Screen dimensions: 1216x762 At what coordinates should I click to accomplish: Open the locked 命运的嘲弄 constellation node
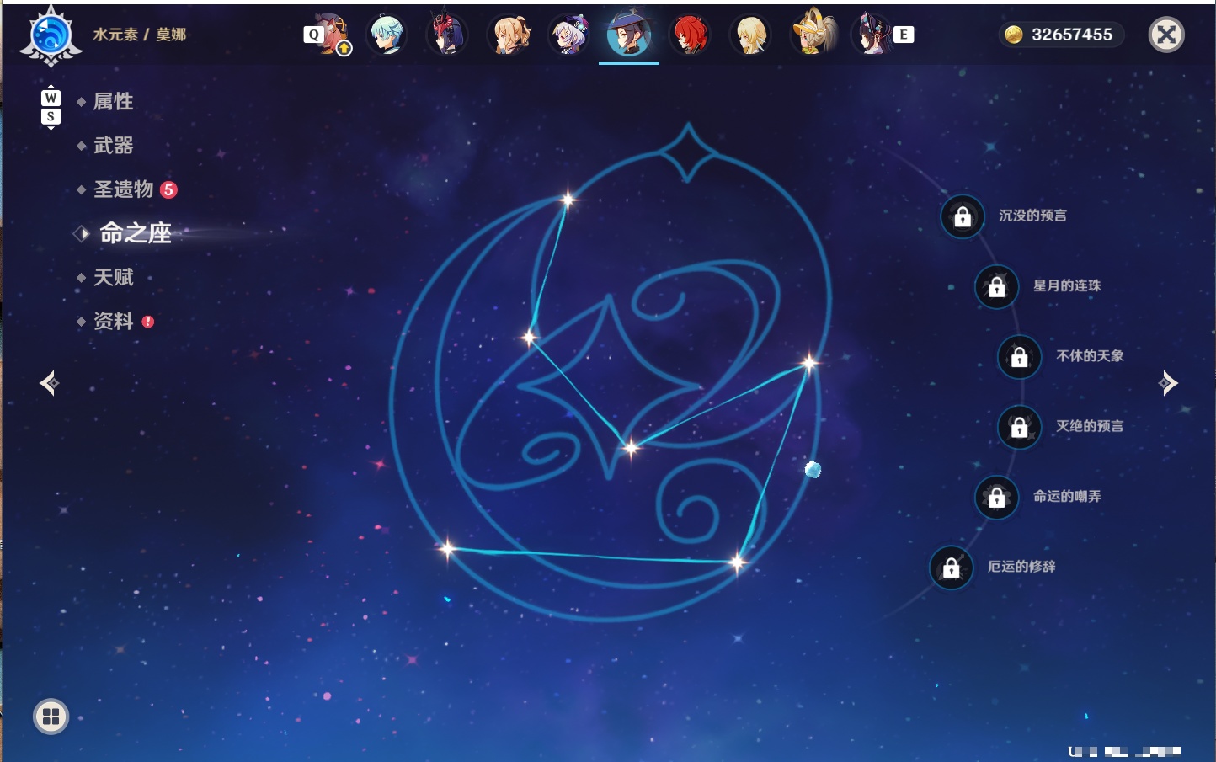pyautogui.click(x=997, y=497)
